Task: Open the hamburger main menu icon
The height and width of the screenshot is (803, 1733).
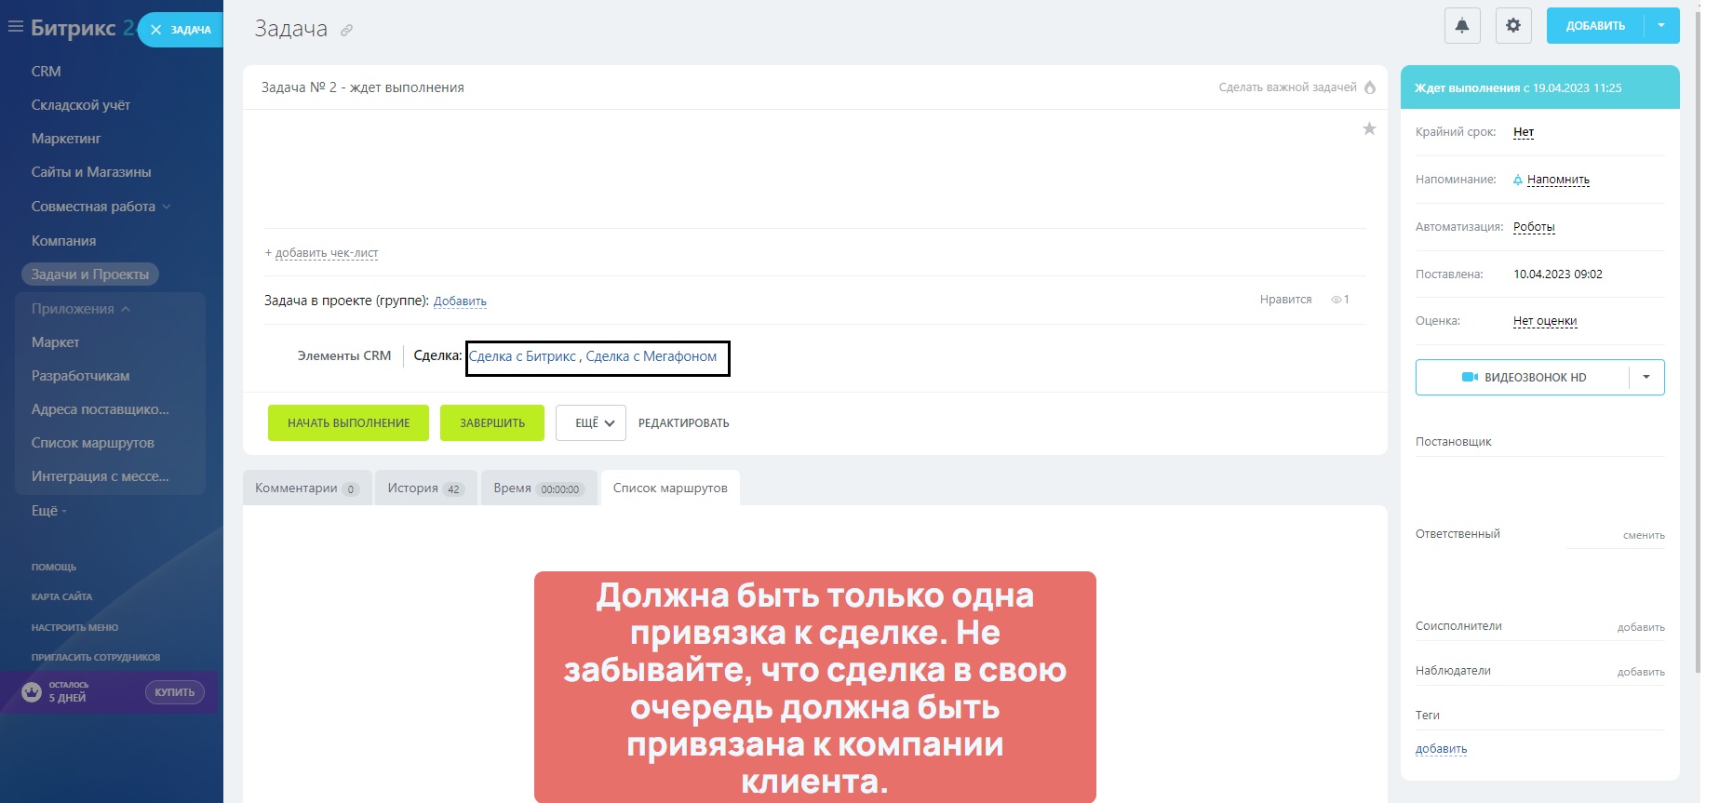Action: pyautogui.click(x=15, y=27)
